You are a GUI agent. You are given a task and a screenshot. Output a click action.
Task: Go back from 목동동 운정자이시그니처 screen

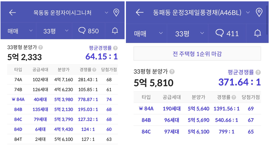point(12,12)
